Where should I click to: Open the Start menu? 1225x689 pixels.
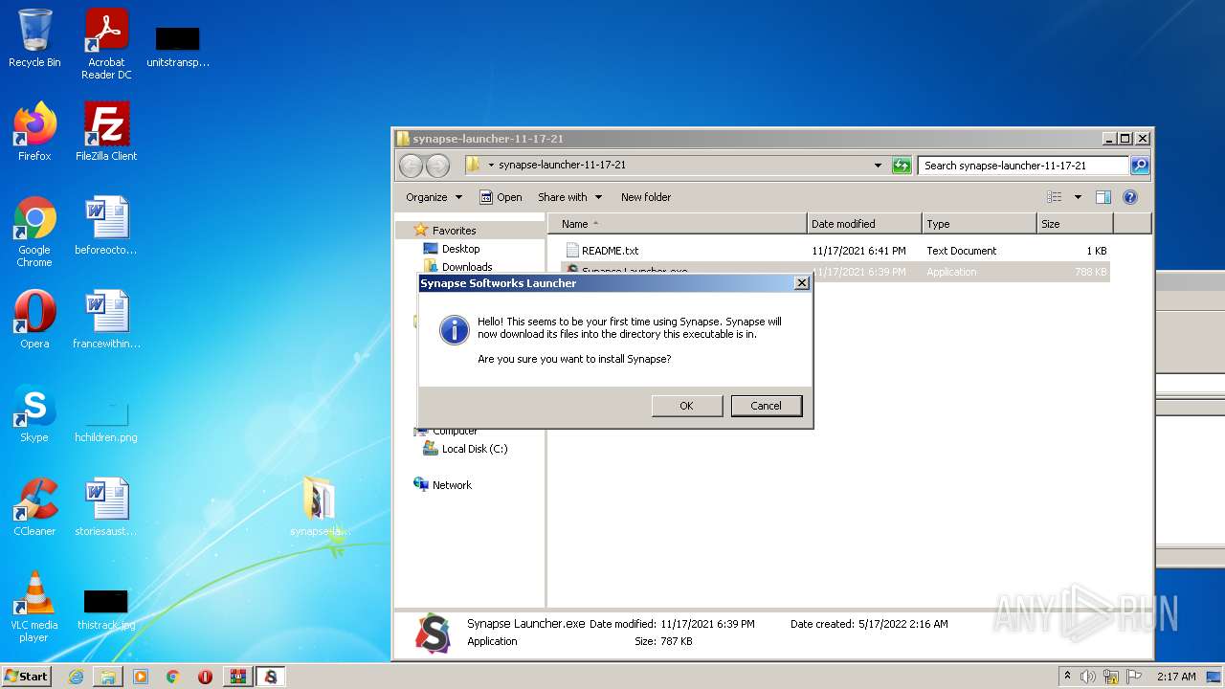point(26,677)
